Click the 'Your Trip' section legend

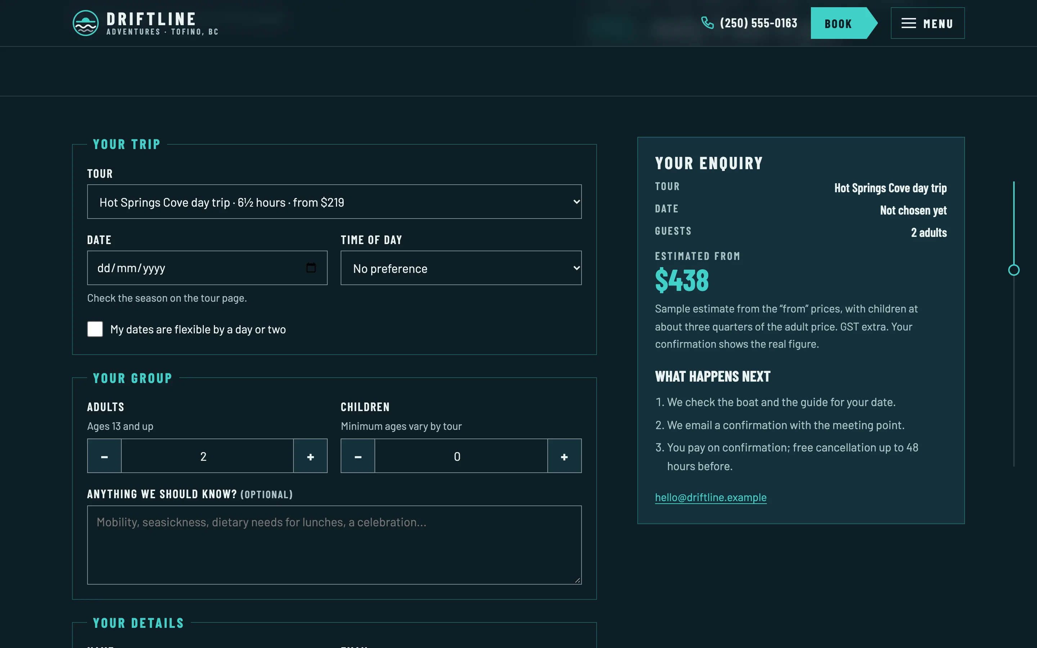click(126, 144)
